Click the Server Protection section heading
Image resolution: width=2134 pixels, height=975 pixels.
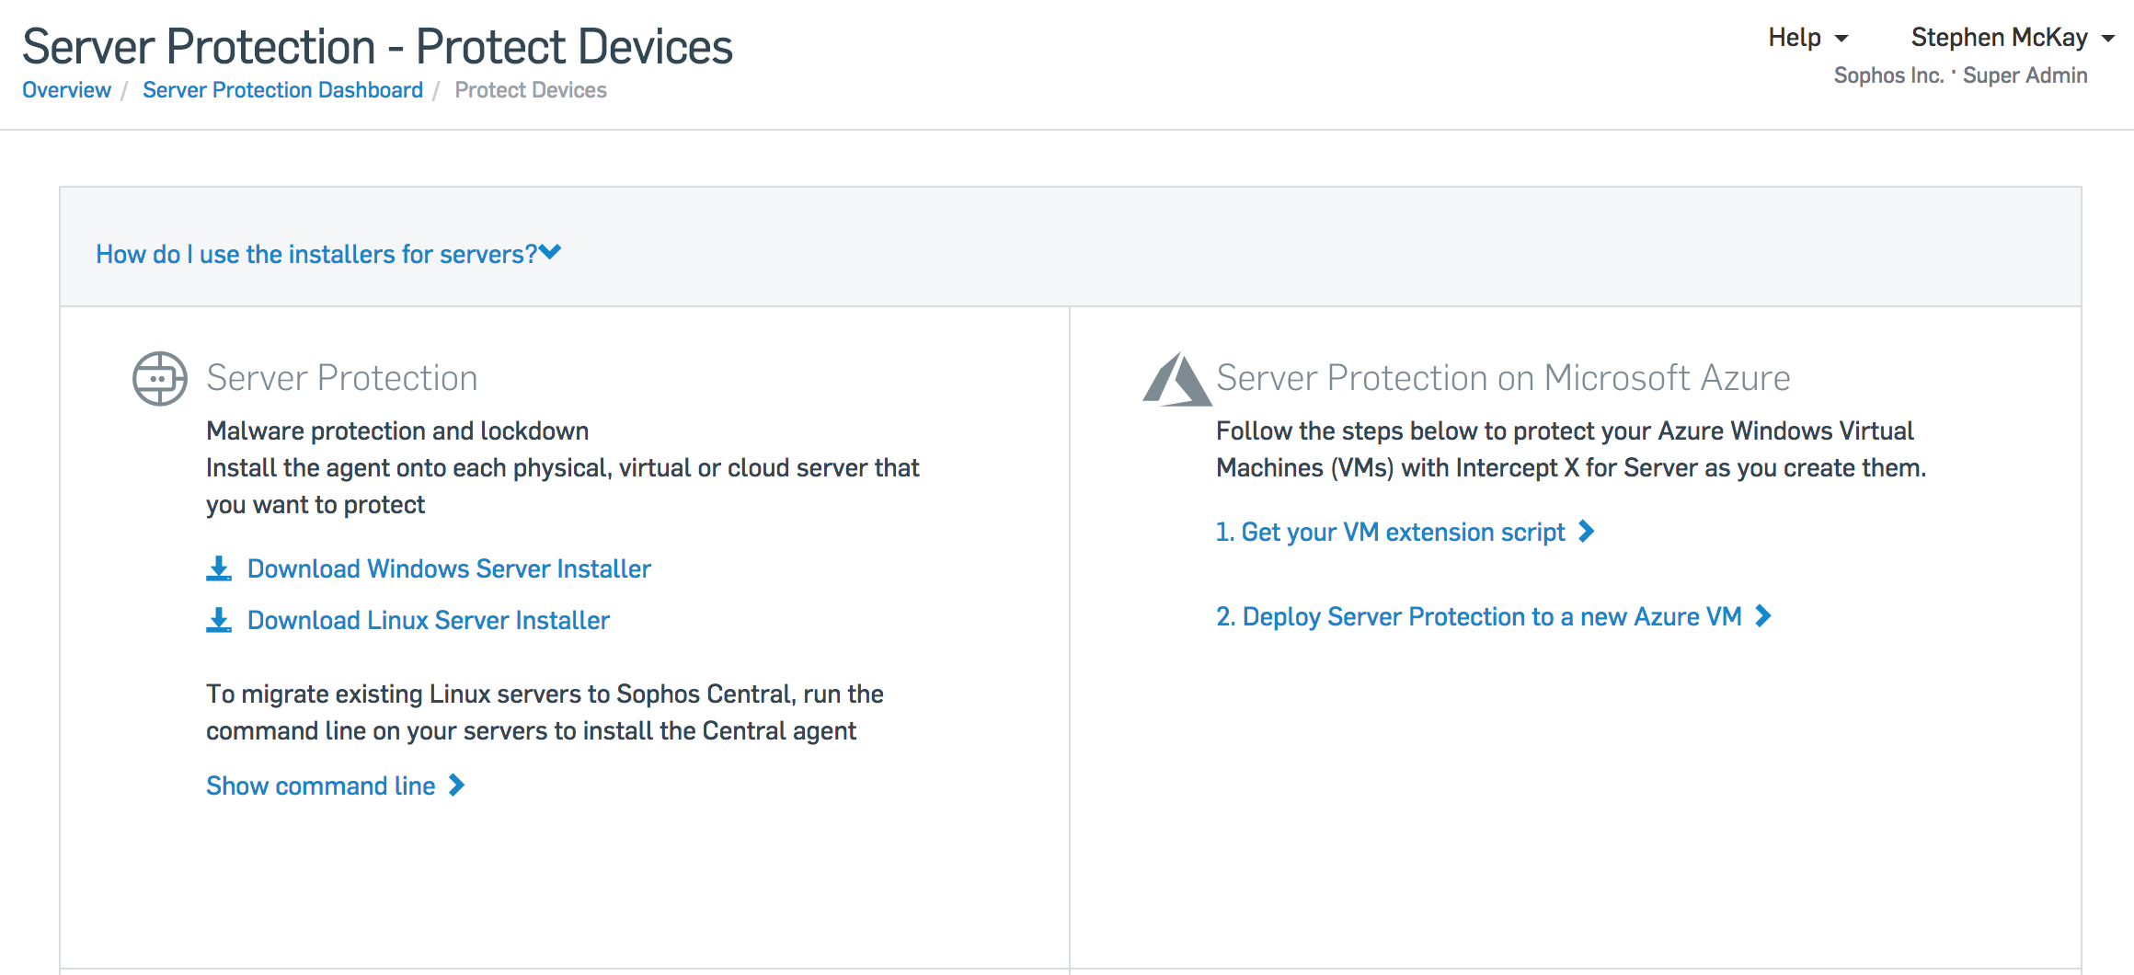click(x=341, y=378)
